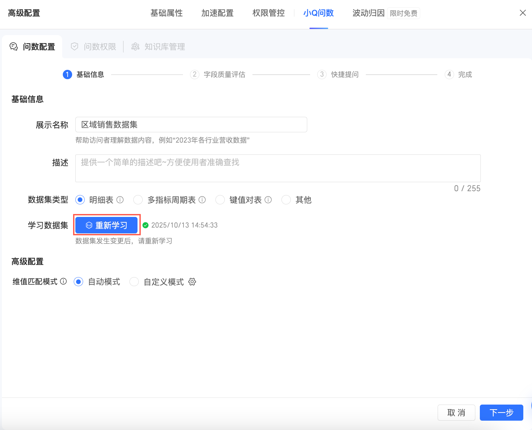
Task: Click the 展示名称 field label
Action: [x=52, y=125]
